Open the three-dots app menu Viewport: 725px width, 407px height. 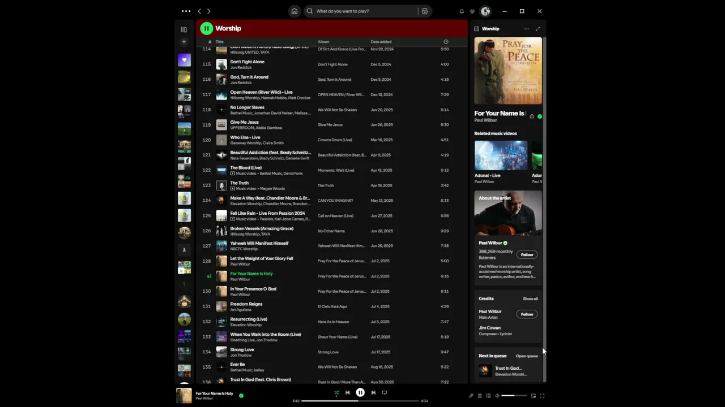pos(186,11)
